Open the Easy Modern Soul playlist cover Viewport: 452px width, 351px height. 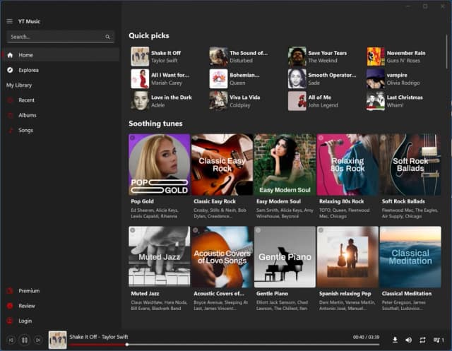point(285,165)
